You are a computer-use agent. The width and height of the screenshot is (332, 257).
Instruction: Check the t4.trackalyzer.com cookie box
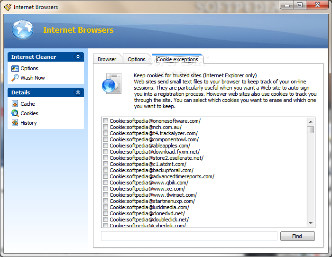point(105,133)
